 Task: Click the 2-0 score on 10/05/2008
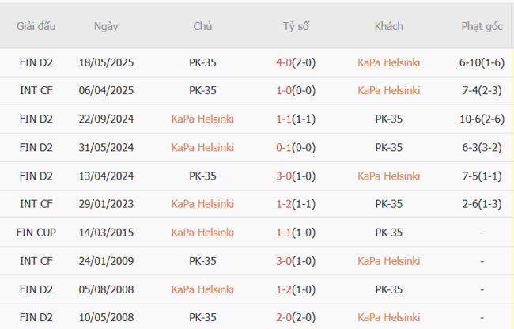284,318
